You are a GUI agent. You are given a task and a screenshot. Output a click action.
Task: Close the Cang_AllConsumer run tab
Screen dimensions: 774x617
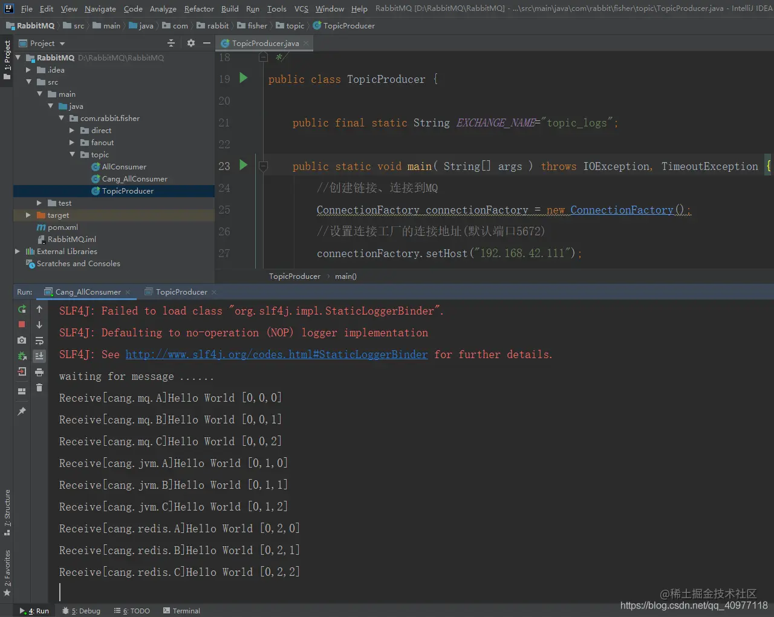coord(128,292)
